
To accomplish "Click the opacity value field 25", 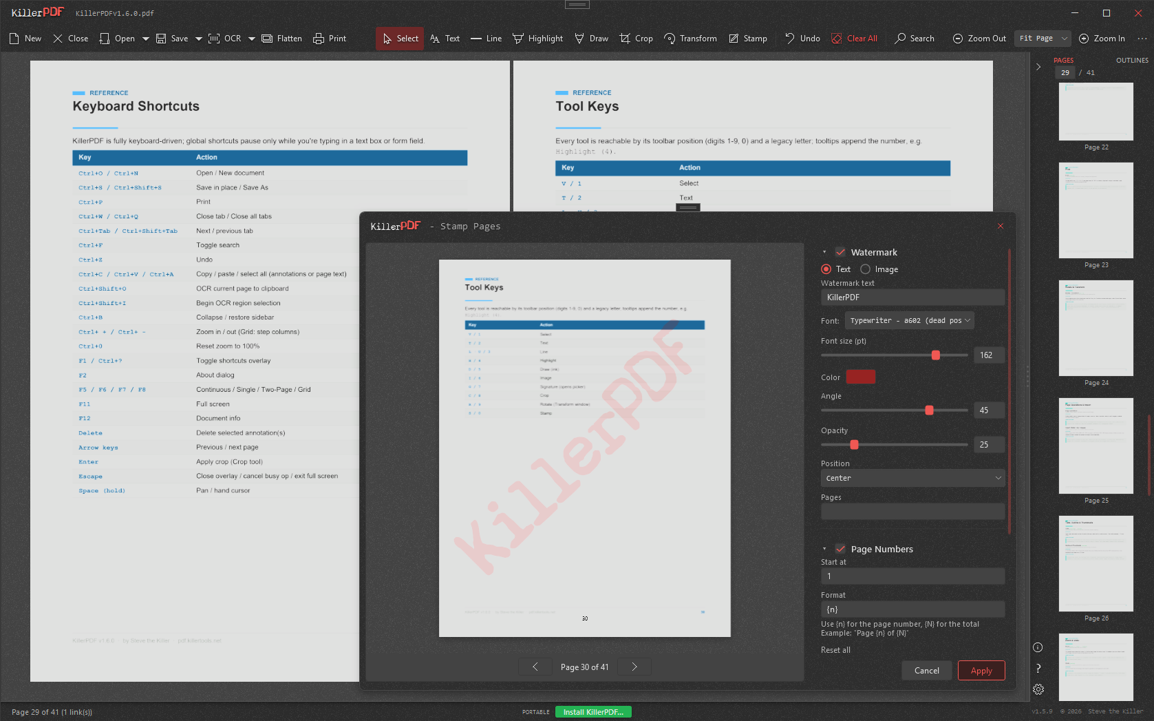I will click(x=989, y=445).
